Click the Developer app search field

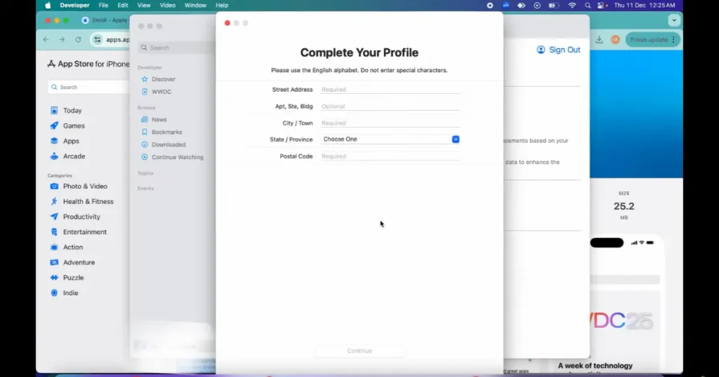click(x=176, y=48)
